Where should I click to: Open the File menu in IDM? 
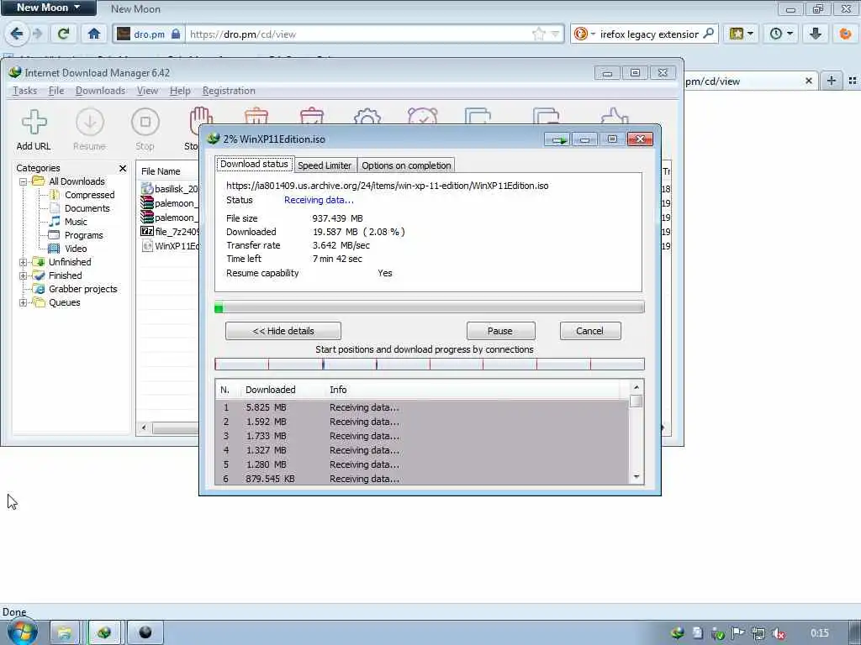(56, 91)
